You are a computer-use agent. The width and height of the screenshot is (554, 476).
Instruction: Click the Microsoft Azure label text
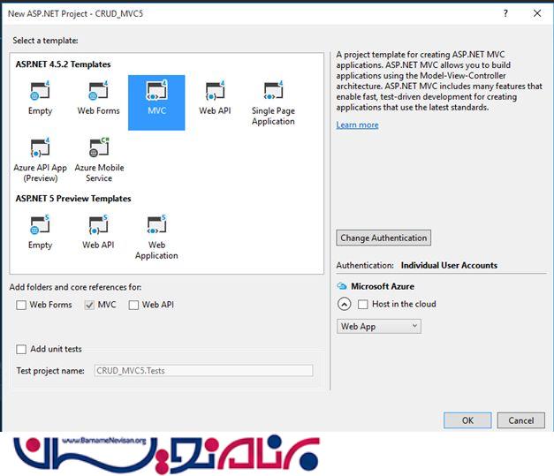pos(383,286)
